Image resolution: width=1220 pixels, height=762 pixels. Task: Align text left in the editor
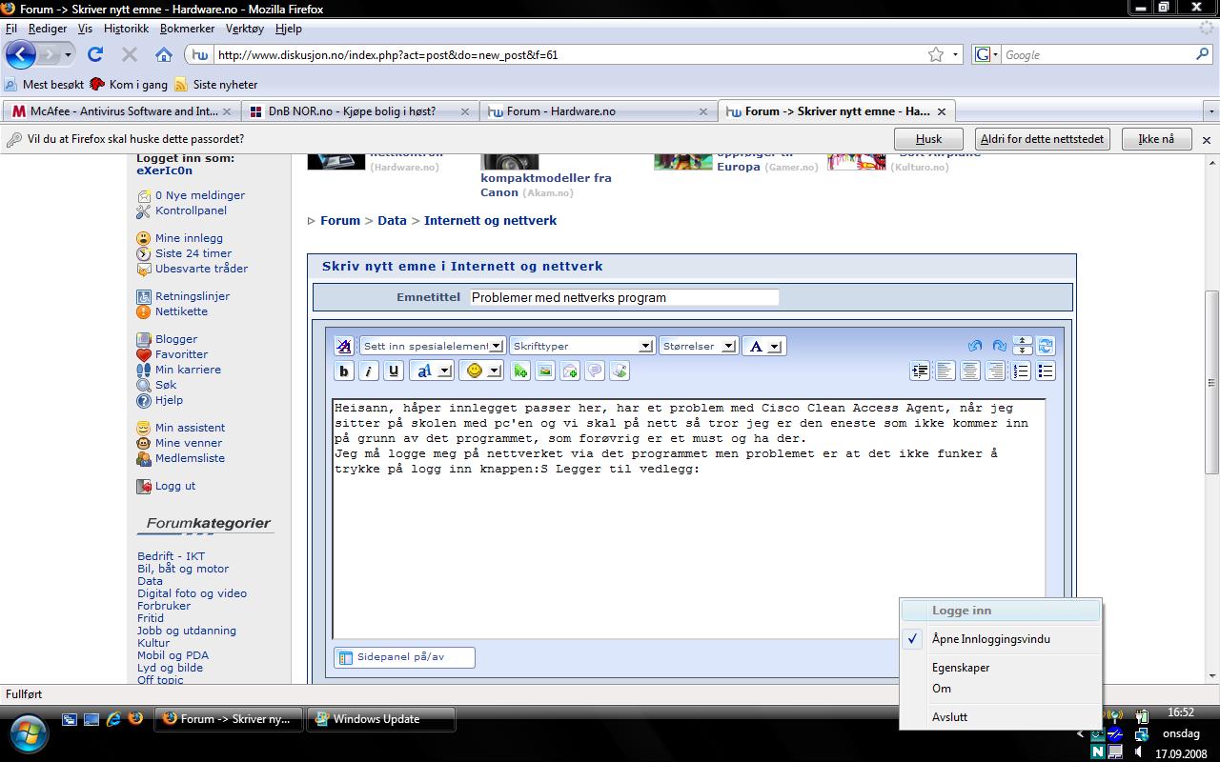(945, 371)
